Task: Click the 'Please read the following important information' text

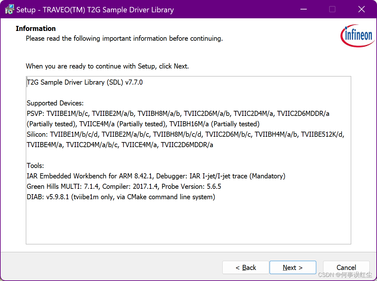Action: 124,39
